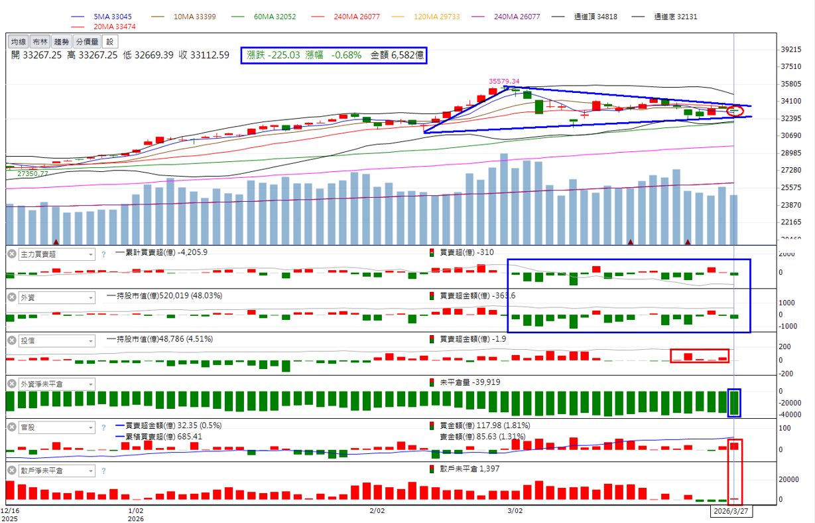Remove the 外資 indicator panel
The width and height of the screenshot is (815, 523).
tap(11, 297)
